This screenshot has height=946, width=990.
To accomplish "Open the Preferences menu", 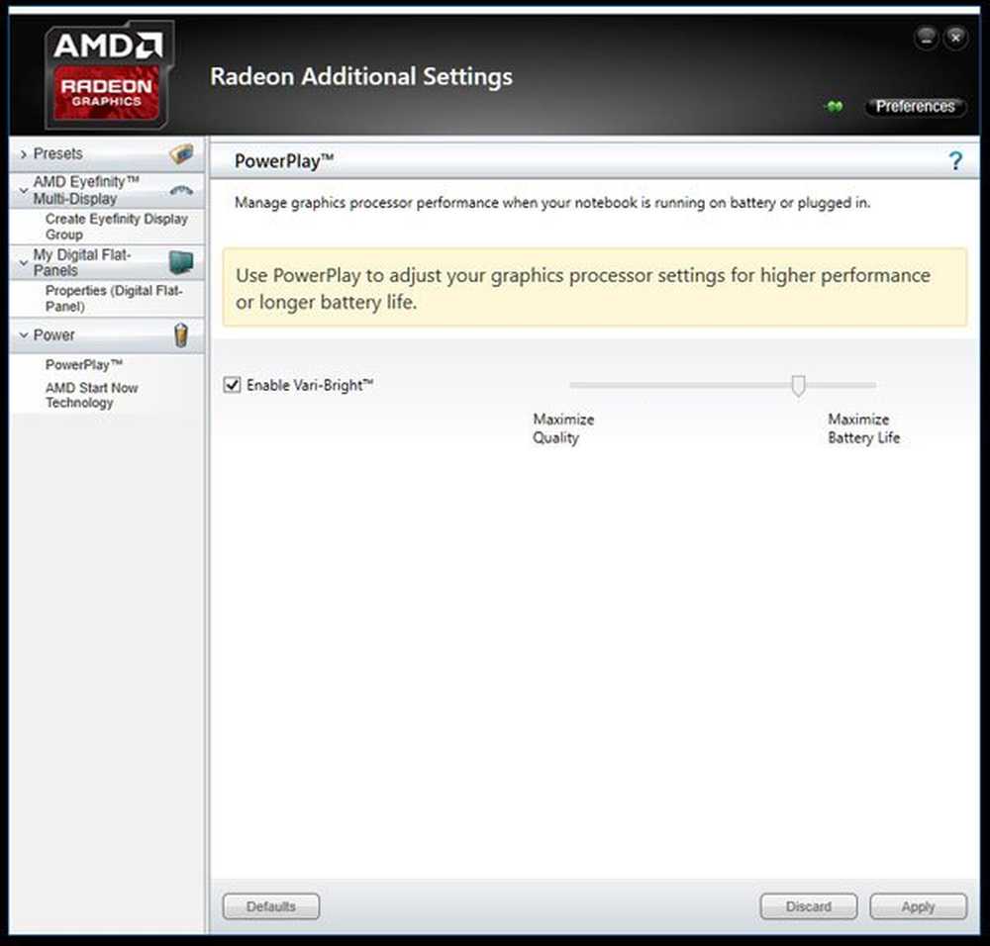I will [915, 107].
